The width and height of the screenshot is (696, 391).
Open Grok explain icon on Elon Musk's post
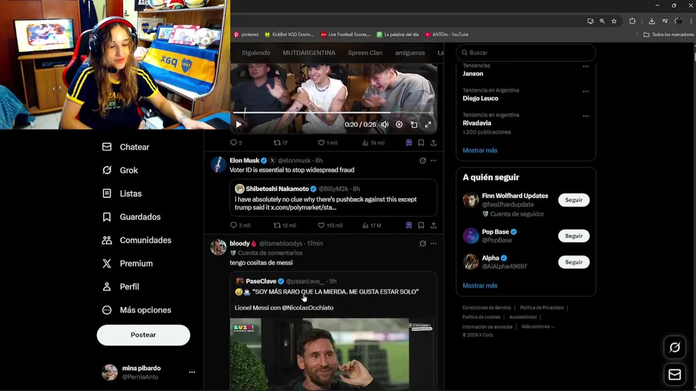[423, 161]
